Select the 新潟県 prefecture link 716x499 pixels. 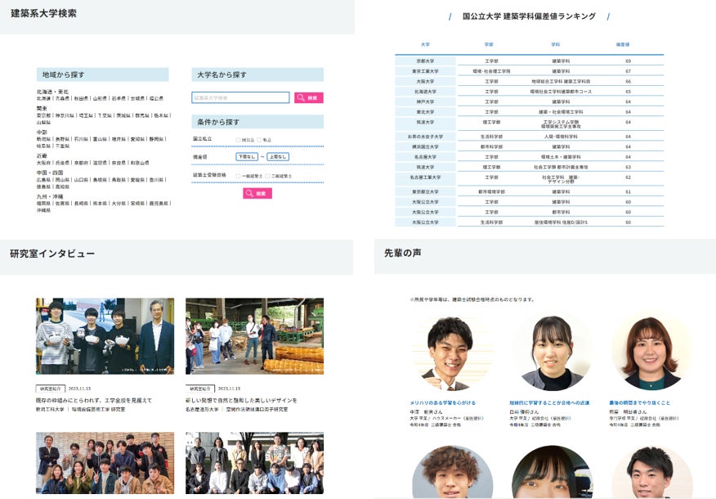pyautogui.click(x=44, y=139)
